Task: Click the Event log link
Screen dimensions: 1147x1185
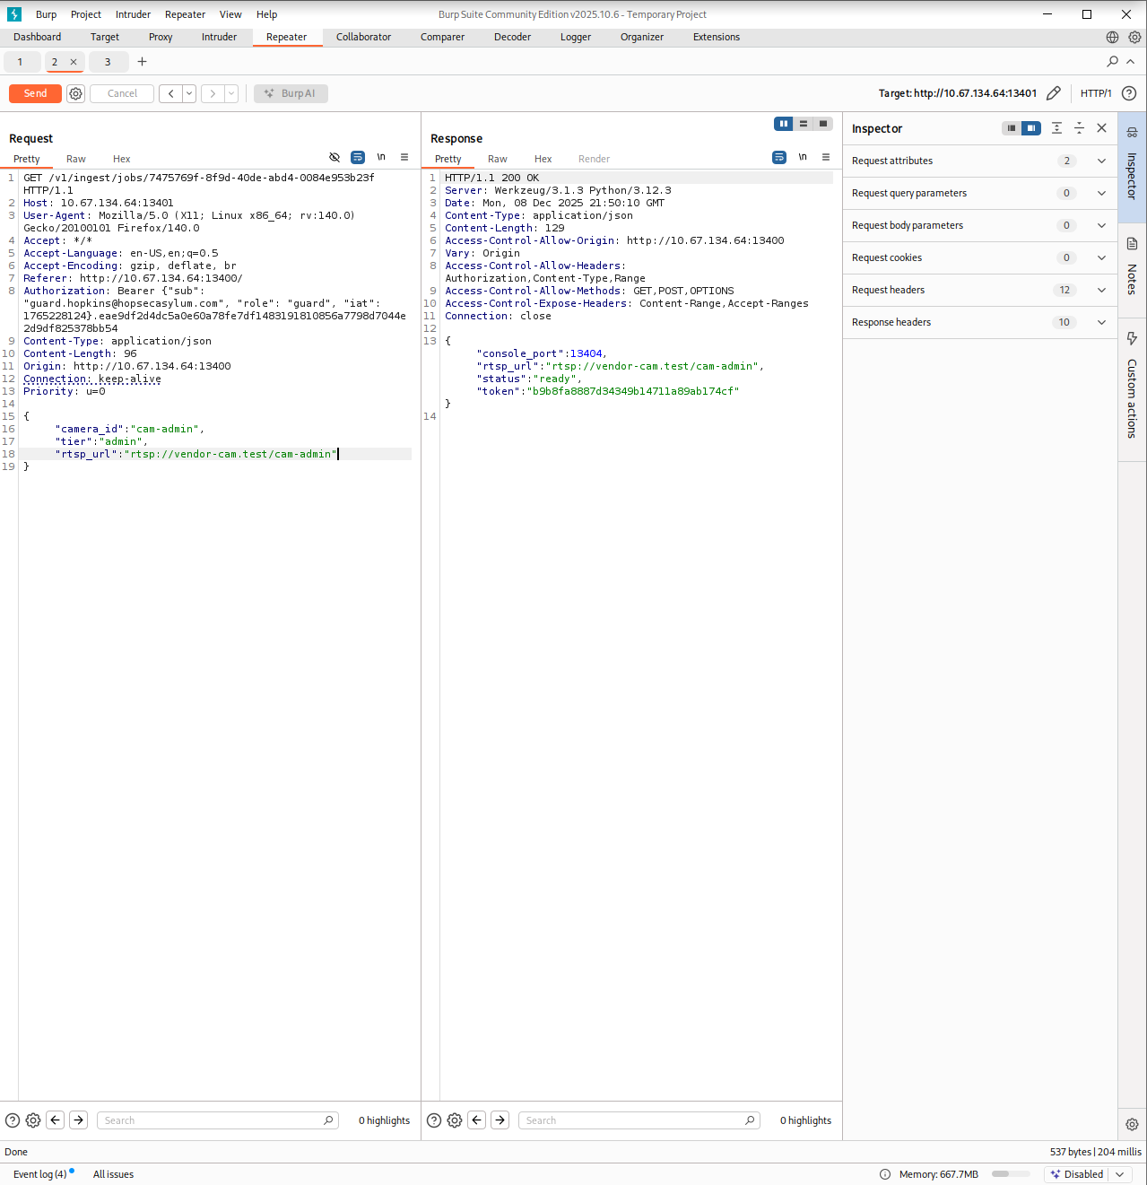Action: pos(39,1174)
